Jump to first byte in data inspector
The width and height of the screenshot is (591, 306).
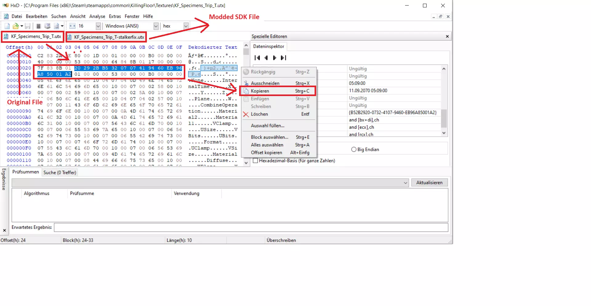point(257,58)
